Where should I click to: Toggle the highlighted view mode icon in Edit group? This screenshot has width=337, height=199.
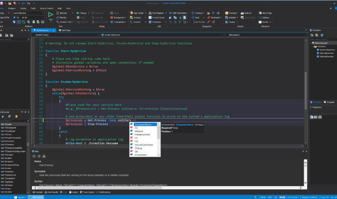pyautogui.click(x=184, y=17)
